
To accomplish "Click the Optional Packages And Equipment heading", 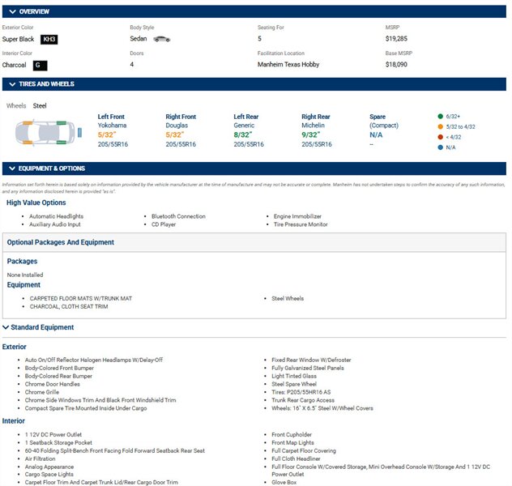I will click(x=61, y=242).
